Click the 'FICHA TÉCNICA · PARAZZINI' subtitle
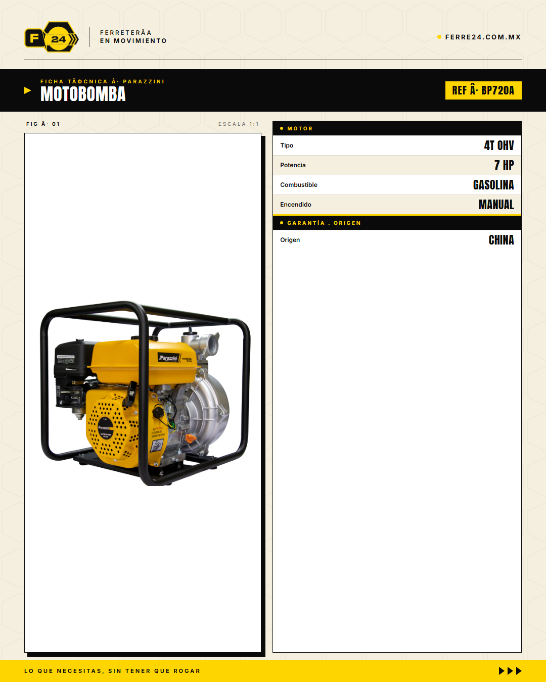546x682 pixels. click(x=103, y=81)
